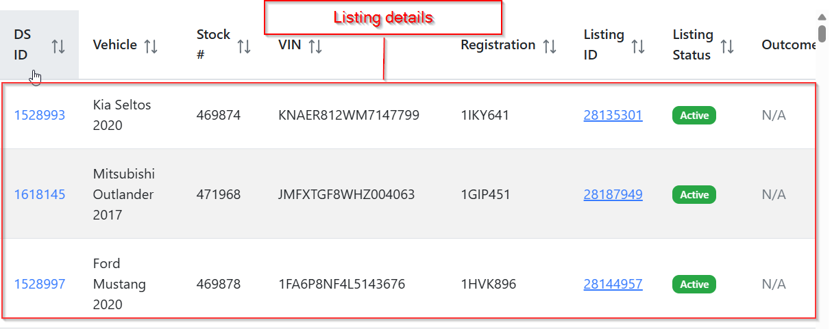Sort by Listing Status arrows
The image size is (832, 329).
pyautogui.click(x=727, y=46)
